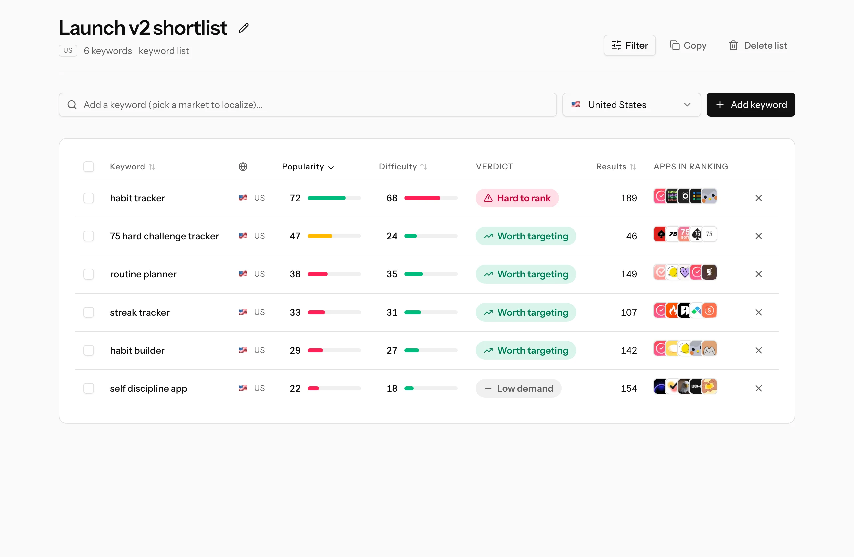Image resolution: width=854 pixels, height=557 pixels.
Task: Click first app icon in routine planner row
Action: (x=660, y=272)
